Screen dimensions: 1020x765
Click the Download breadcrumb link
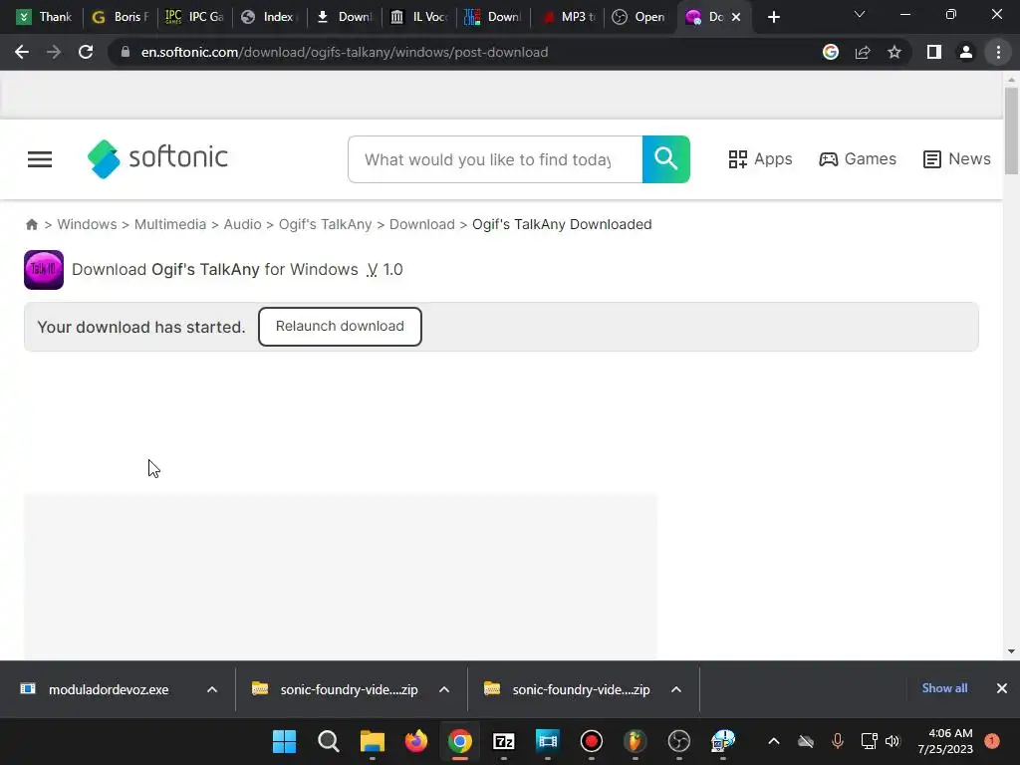422,224
